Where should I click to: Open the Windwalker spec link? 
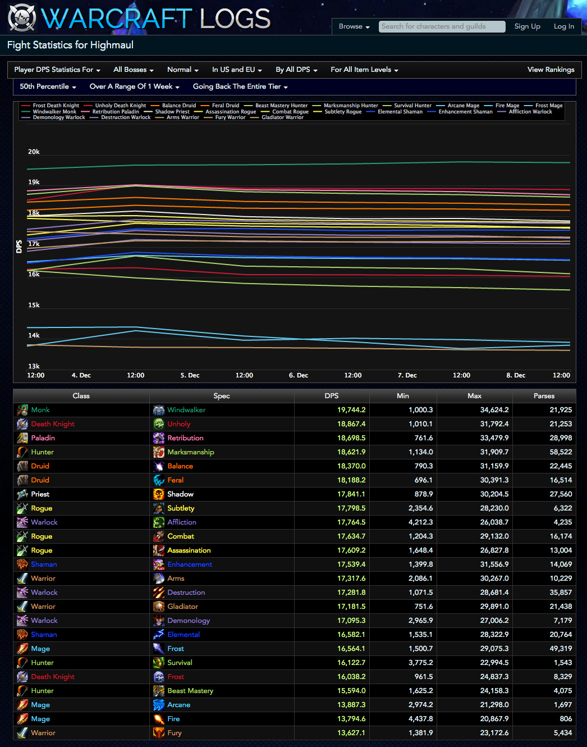(x=186, y=410)
